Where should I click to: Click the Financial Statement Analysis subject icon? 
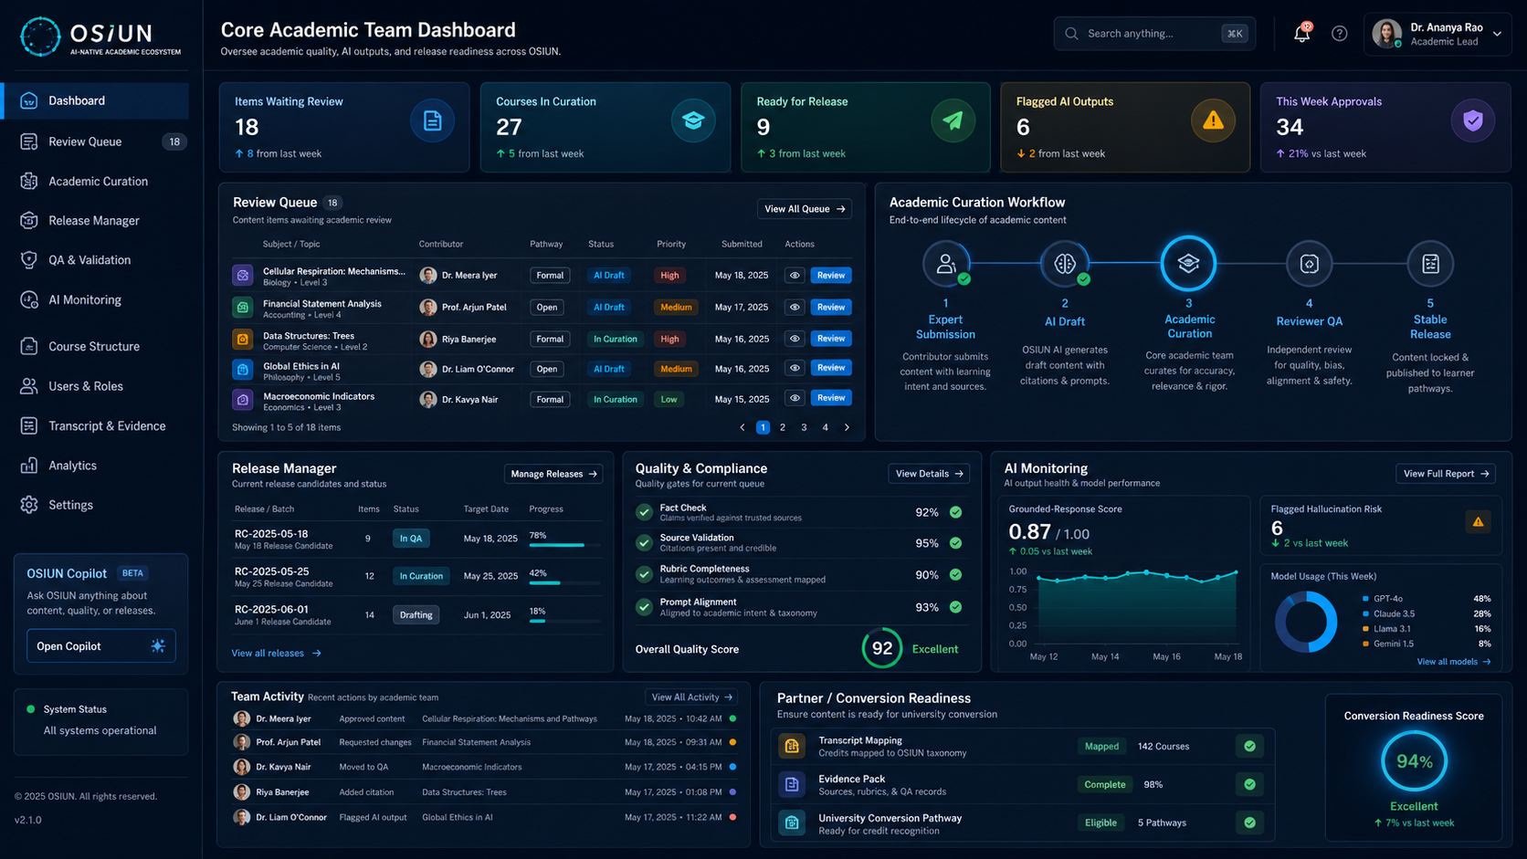click(243, 308)
